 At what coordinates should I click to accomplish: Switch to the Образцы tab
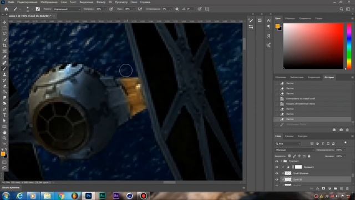tap(290, 18)
